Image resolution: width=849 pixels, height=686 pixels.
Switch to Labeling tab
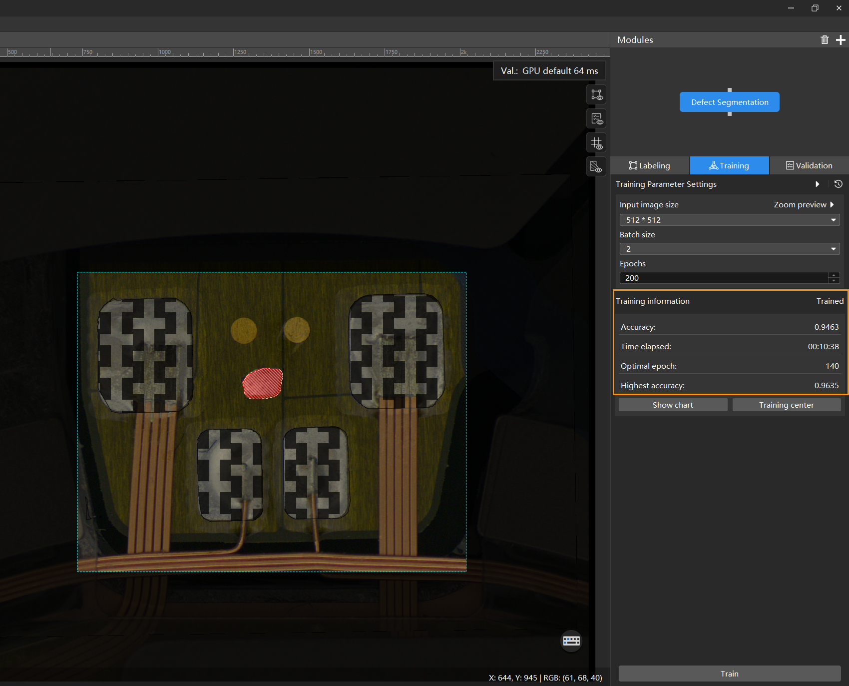point(650,165)
